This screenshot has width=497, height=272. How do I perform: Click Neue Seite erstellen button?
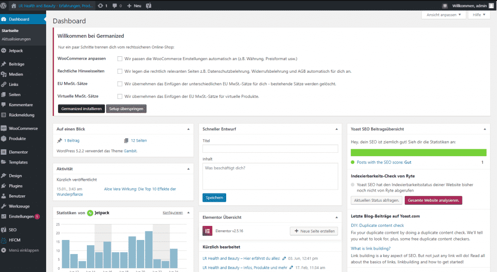tap(314, 231)
